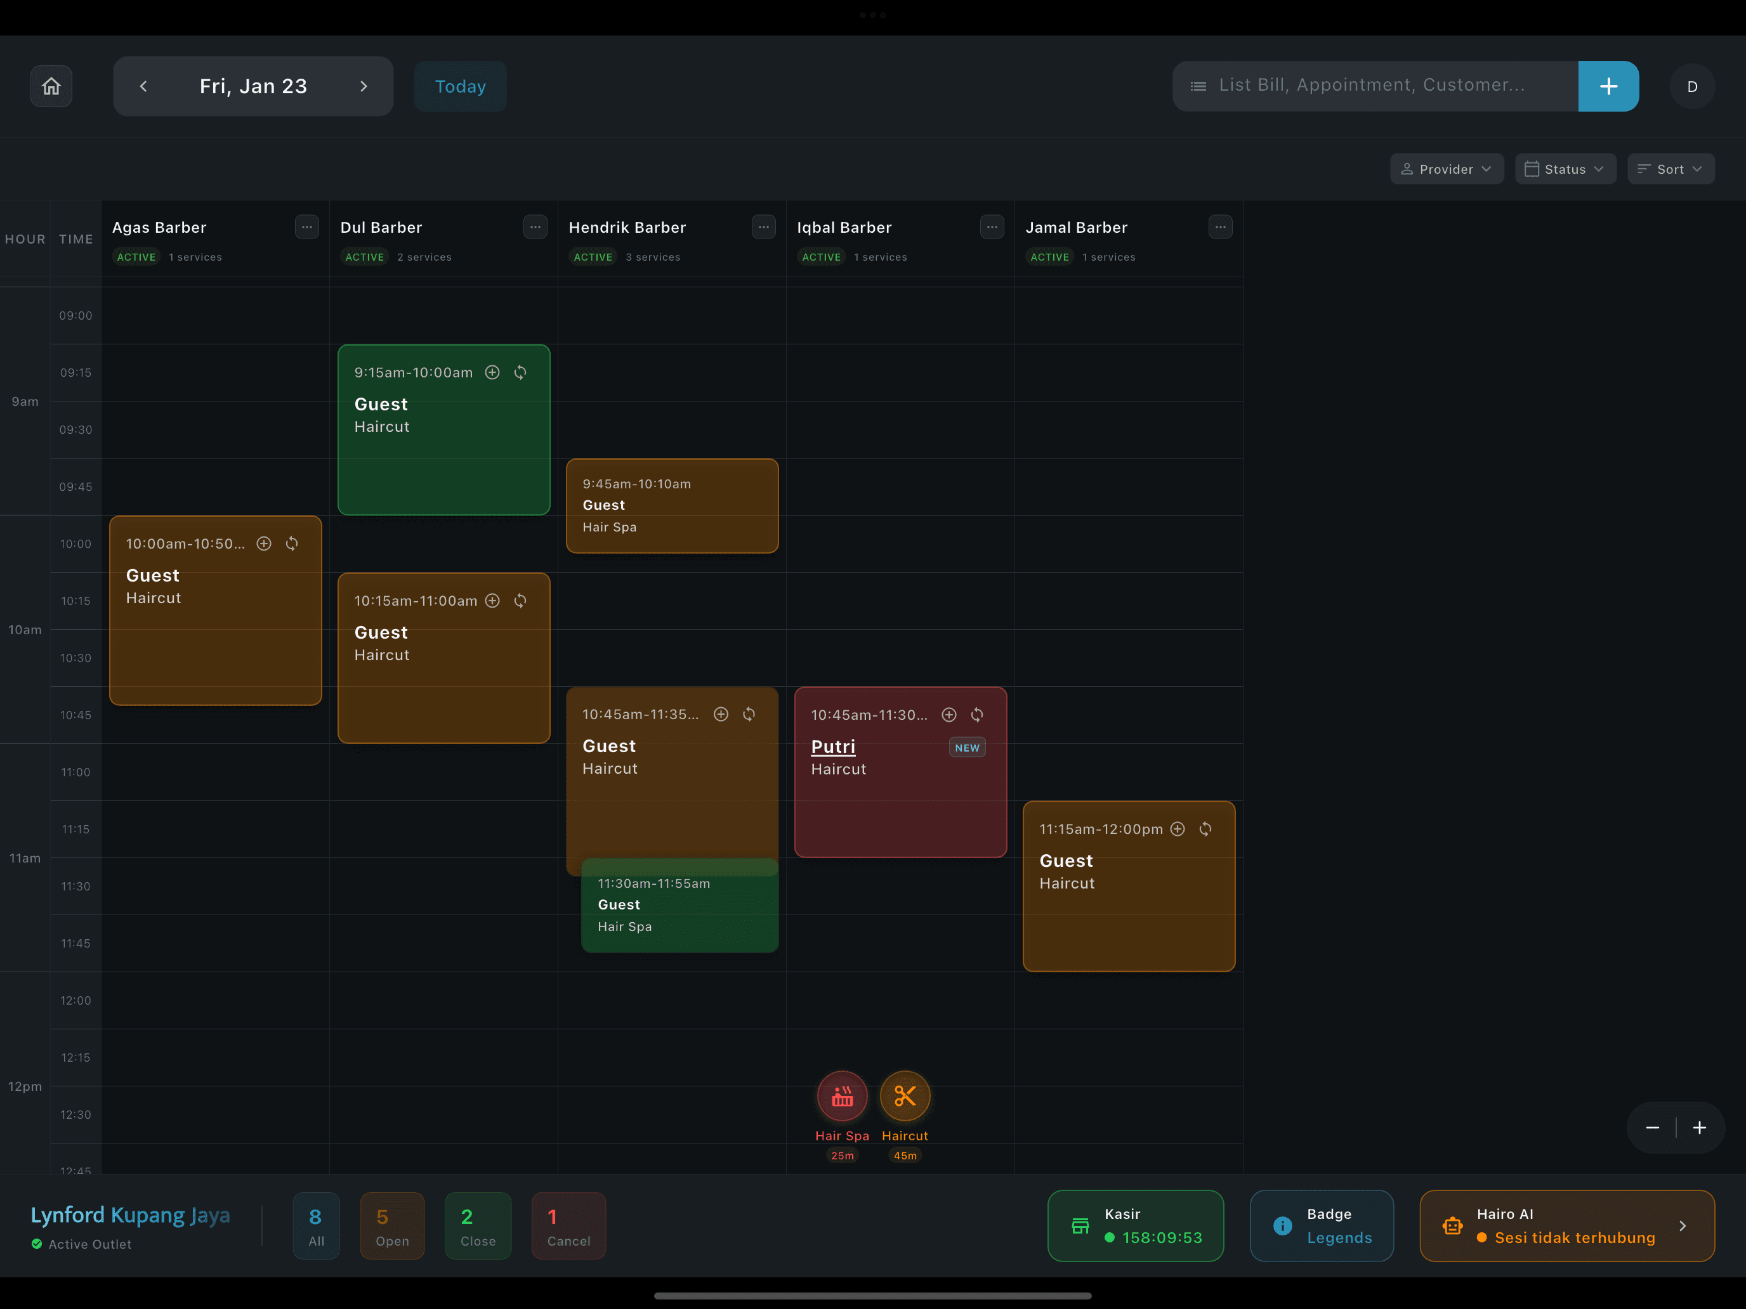Expand the Hairo AI panel chevron
Viewport: 1746px width, 1309px height.
pyautogui.click(x=1682, y=1225)
